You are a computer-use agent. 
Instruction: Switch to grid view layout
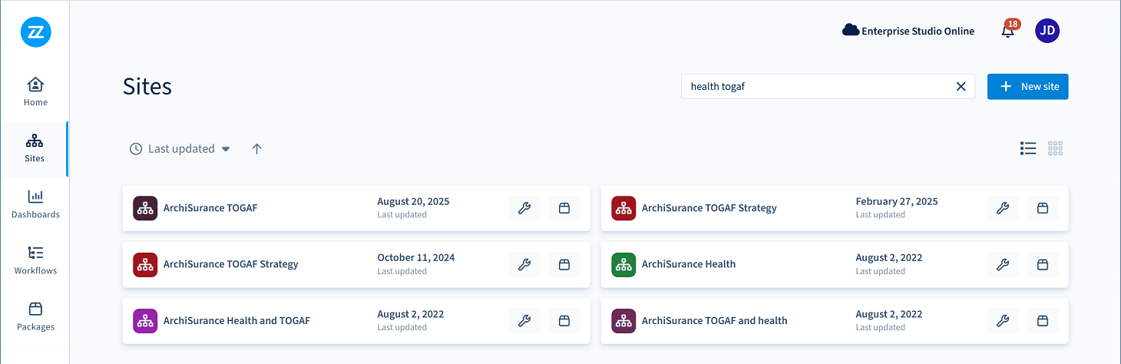[1055, 148]
